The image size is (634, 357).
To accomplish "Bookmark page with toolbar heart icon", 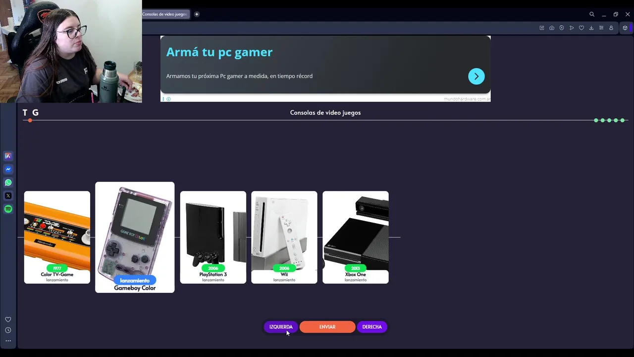I will [581, 28].
